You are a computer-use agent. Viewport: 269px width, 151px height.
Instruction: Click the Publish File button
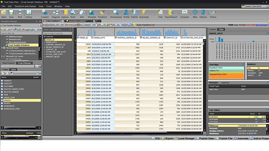point(224,138)
